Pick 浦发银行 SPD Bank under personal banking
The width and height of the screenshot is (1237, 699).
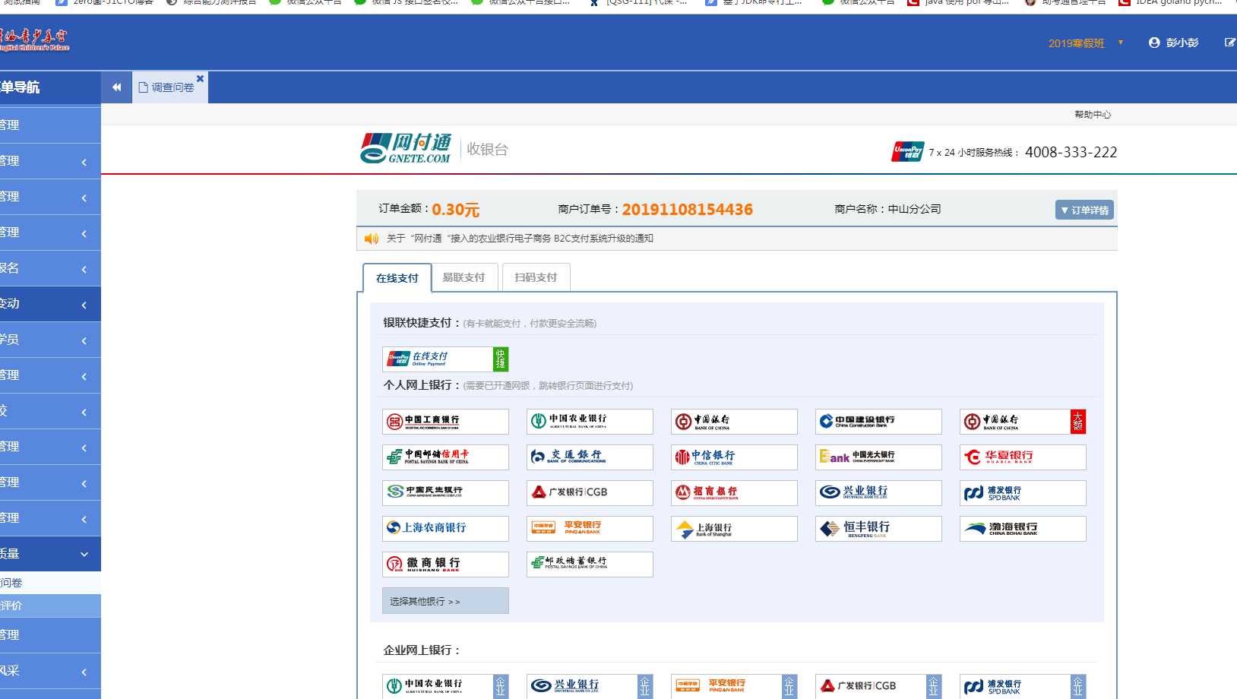click(1023, 493)
